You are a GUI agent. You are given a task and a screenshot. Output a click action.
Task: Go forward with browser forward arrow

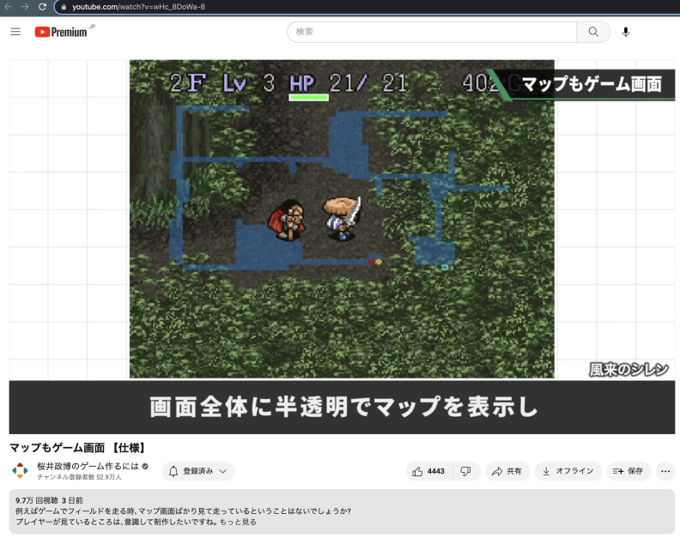click(25, 7)
